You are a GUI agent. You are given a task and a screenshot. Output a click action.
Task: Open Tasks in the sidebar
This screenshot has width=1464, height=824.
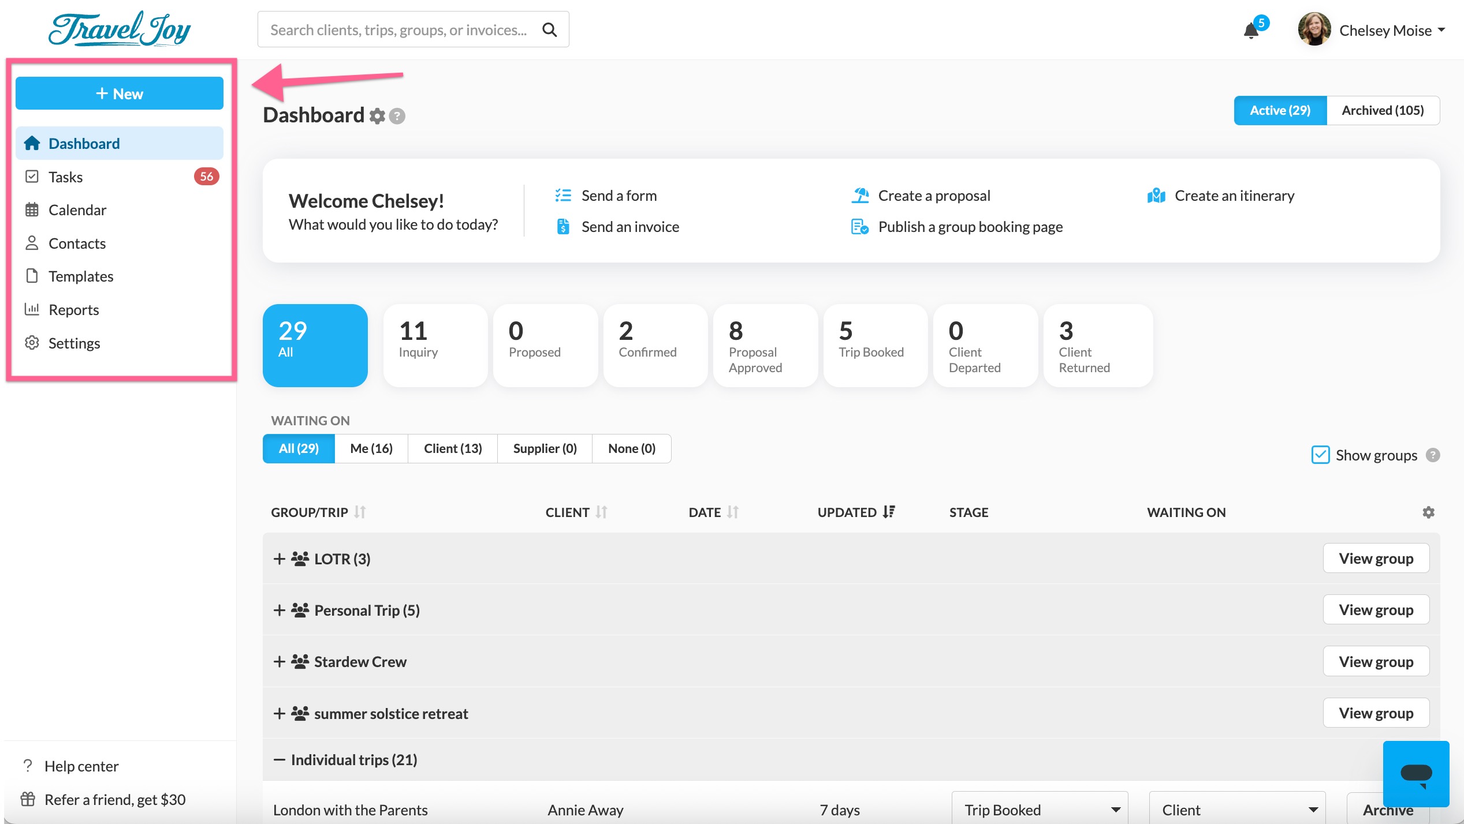tap(66, 177)
